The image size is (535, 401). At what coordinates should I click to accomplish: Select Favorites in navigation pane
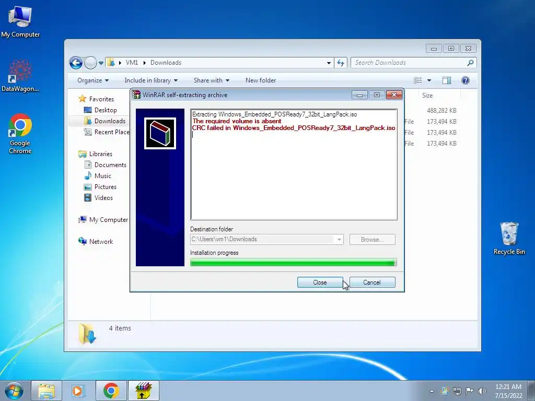click(x=96, y=99)
